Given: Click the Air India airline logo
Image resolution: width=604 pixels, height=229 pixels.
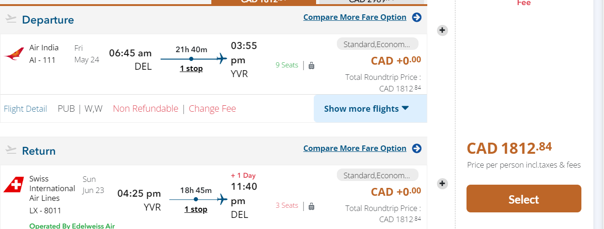Looking at the screenshot, I should point(14,54).
